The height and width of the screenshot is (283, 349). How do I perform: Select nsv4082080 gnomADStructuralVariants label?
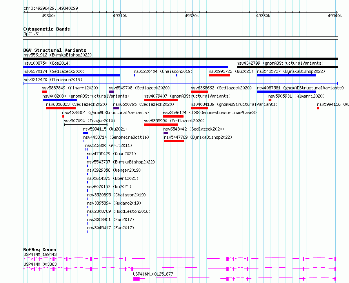point(86,96)
